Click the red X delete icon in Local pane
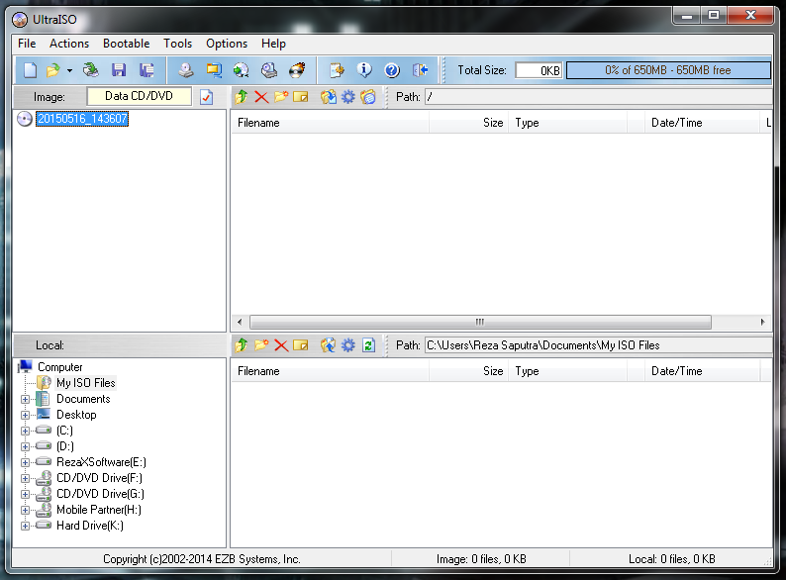Image resolution: width=786 pixels, height=580 pixels. [x=281, y=344]
